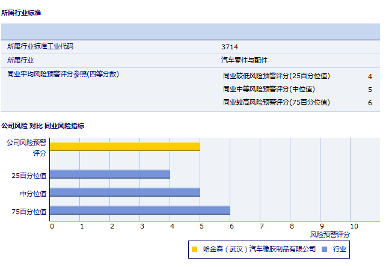Click industry code value 3714
This screenshot has height=267, width=389.
(x=230, y=46)
